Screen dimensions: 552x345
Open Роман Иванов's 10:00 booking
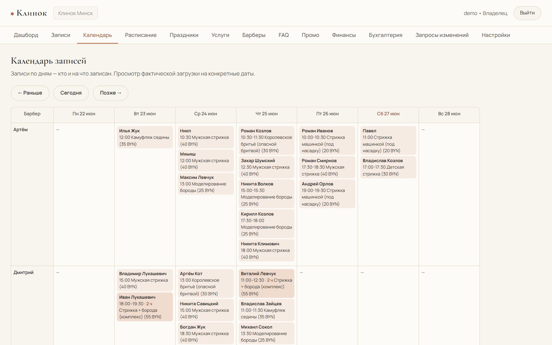click(x=327, y=141)
